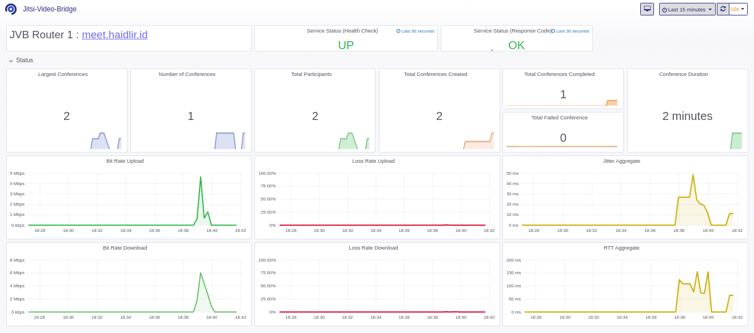
Task: Open the Jitter Aggregate panel title menu
Action: pos(621,161)
